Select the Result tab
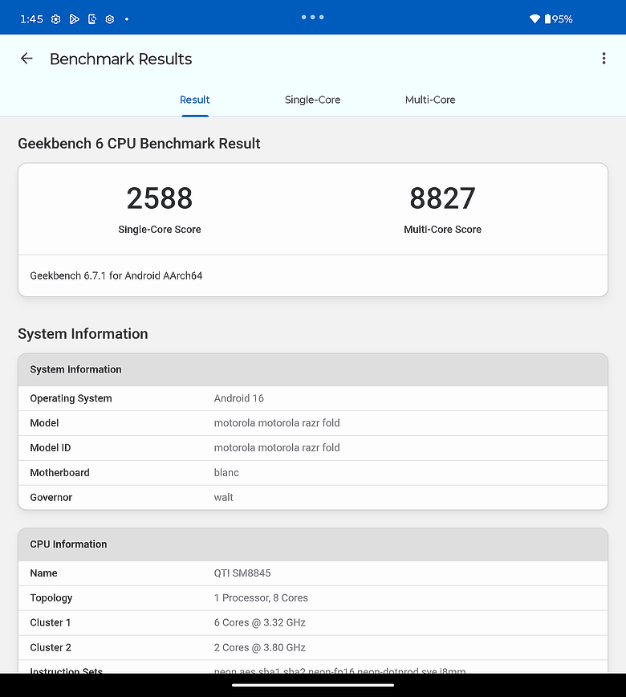 pos(194,100)
